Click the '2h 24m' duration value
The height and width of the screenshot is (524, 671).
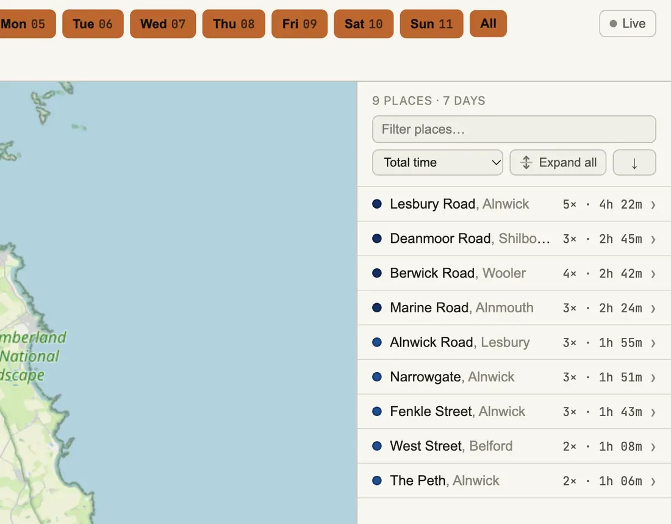620,308
